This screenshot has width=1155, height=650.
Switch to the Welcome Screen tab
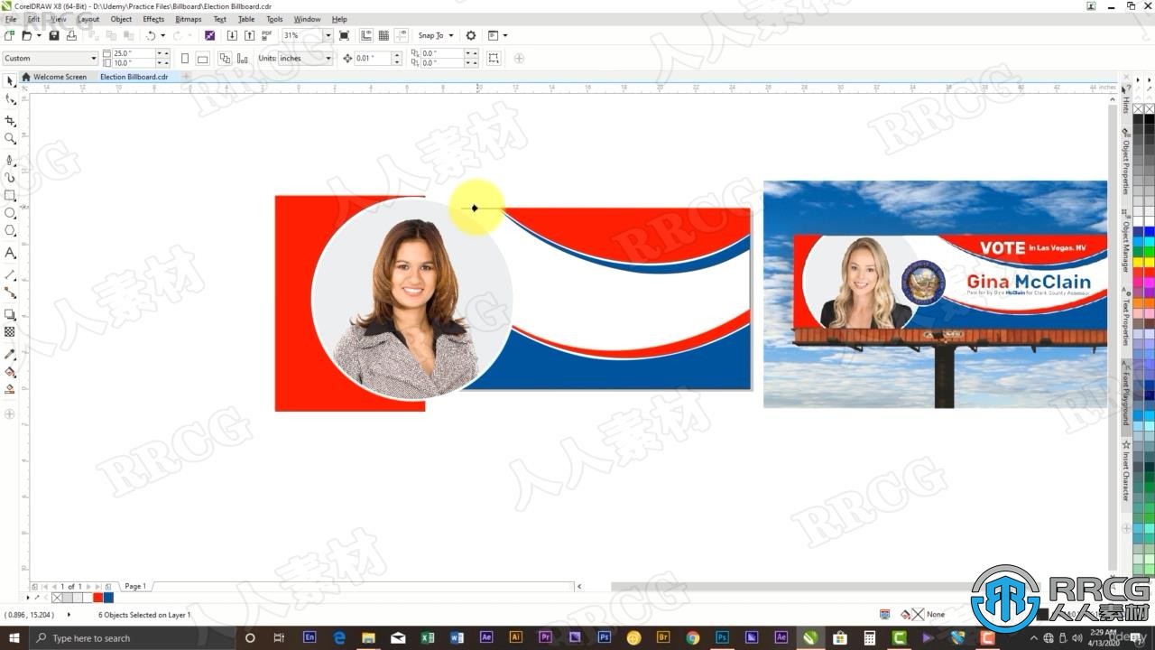pyautogui.click(x=55, y=77)
